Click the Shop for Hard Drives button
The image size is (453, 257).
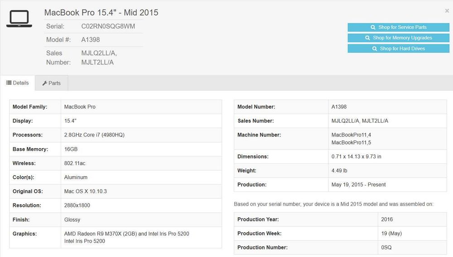coord(398,48)
